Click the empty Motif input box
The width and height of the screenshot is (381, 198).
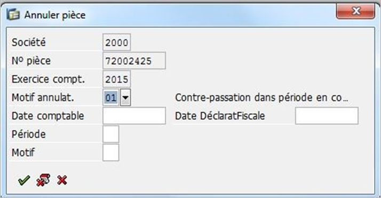point(111,153)
